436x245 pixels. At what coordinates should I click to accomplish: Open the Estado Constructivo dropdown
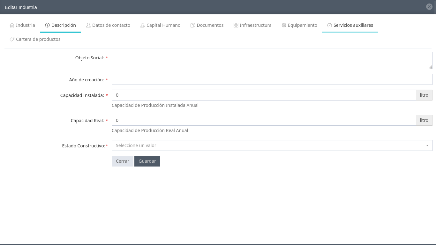click(x=268, y=145)
